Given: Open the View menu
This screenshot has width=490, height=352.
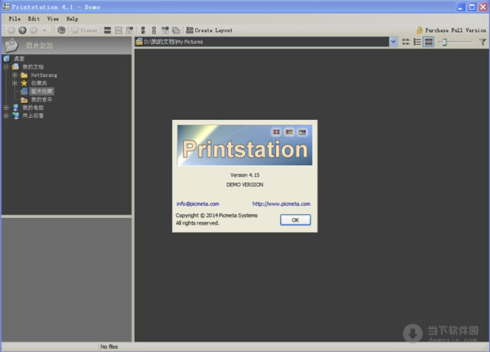Looking at the screenshot, I should coord(53,19).
